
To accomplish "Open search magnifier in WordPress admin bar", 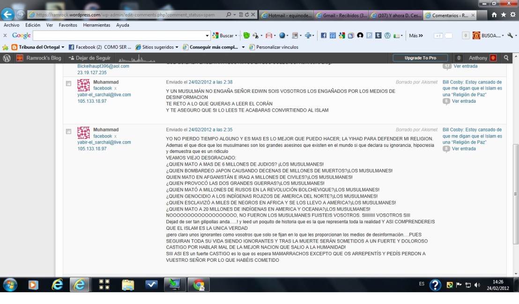I will 506,58.
